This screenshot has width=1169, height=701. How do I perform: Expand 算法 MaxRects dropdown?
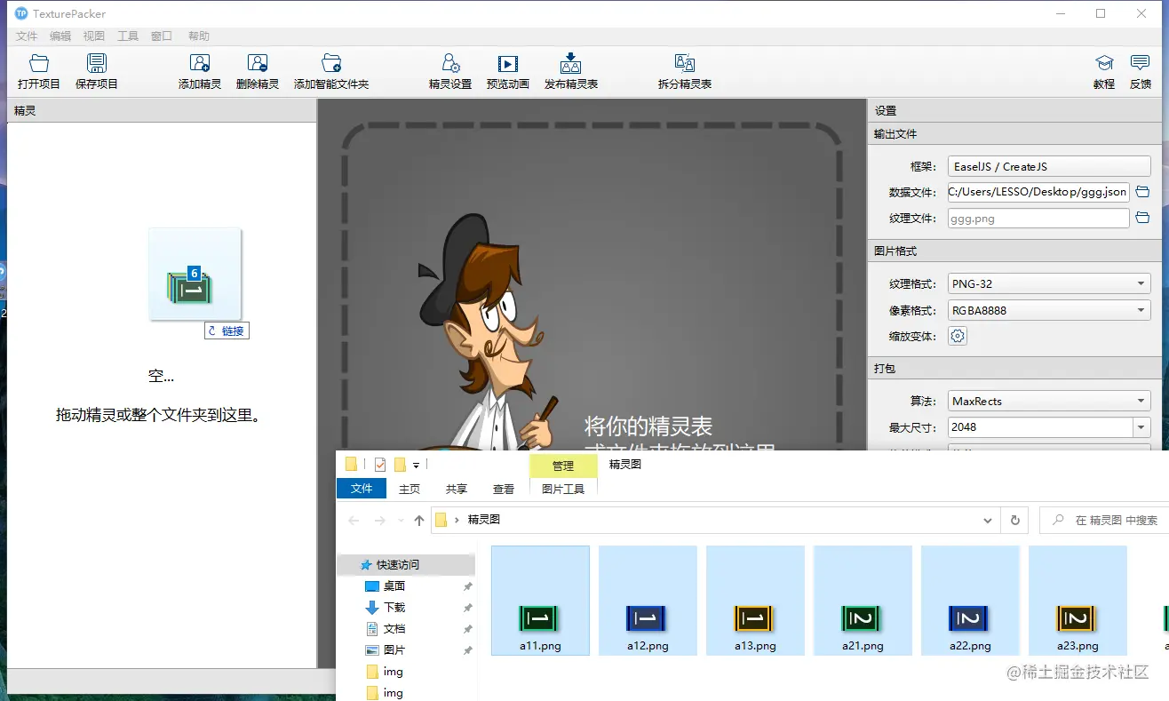pyautogui.click(x=1049, y=401)
